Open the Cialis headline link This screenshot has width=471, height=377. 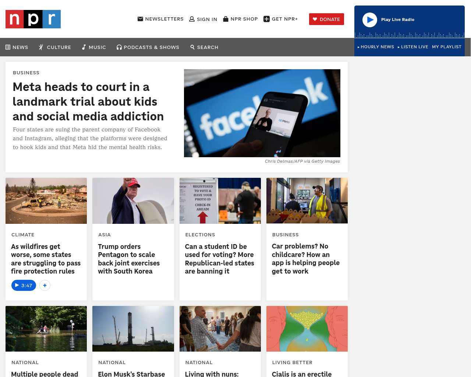[x=302, y=374]
